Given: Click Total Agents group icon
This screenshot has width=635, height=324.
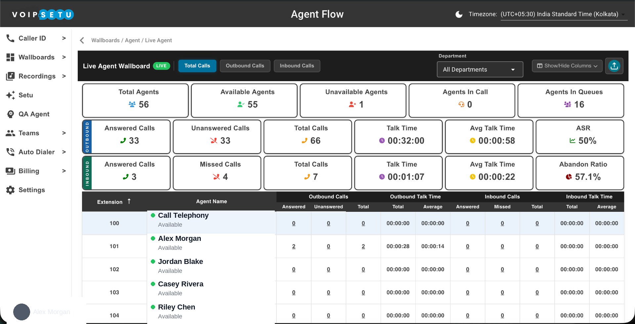Looking at the screenshot, I should pyautogui.click(x=132, y=104).
